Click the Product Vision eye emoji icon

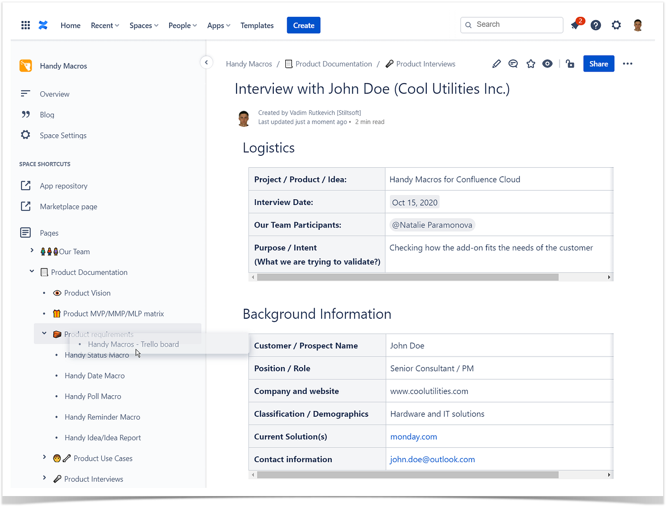point(57,293)
